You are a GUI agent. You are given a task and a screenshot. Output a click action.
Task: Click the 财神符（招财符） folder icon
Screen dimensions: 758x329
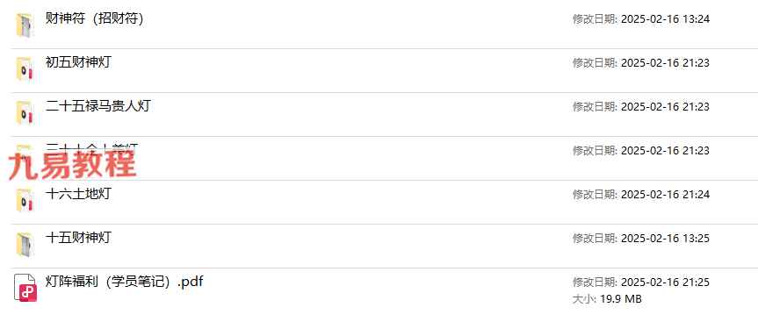pyautogui.click(x=25, y=25)
